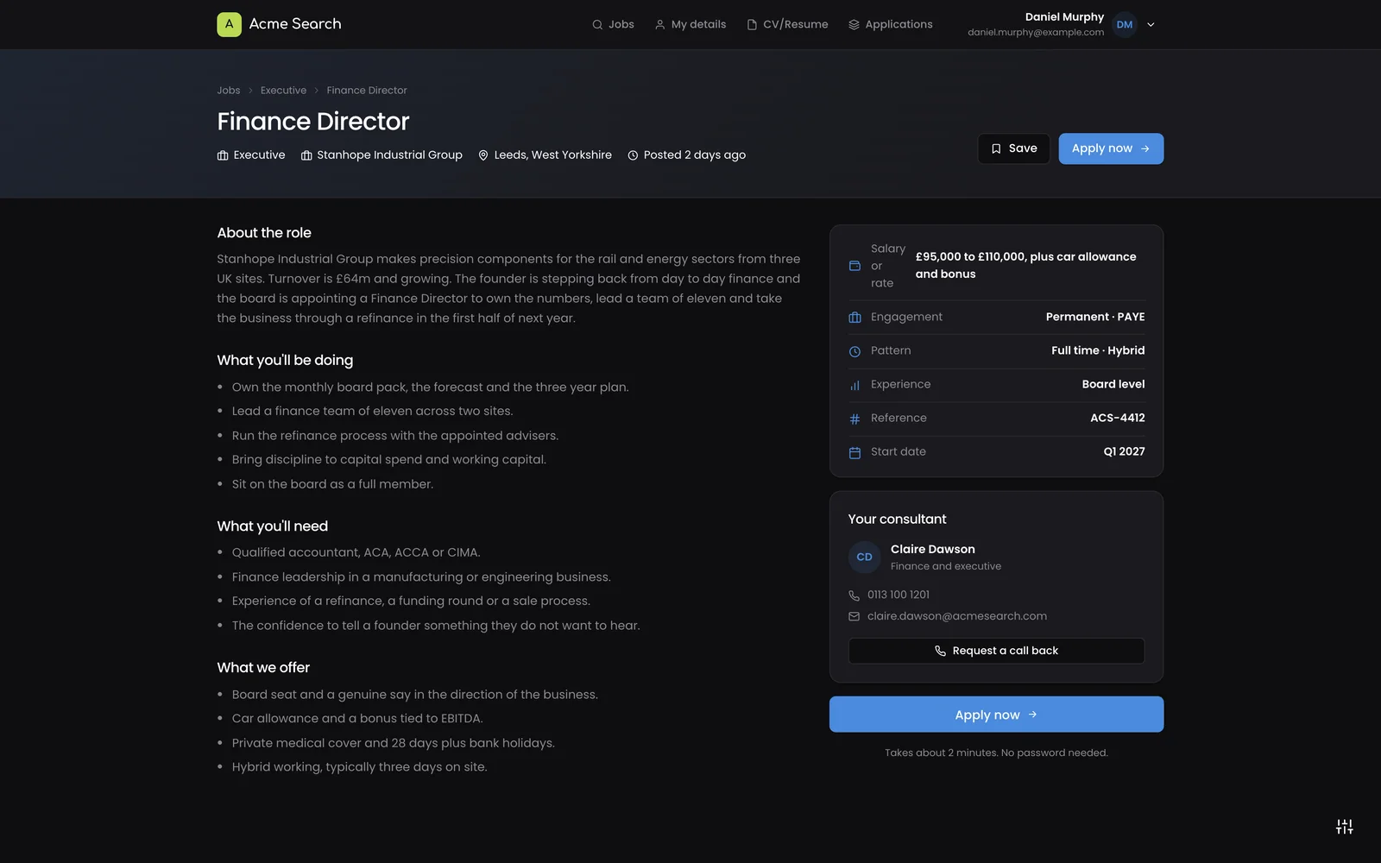Click the phone icon beside 0113 100 1201
This screenshot has height=863, width=1381.
coord(854,595)
